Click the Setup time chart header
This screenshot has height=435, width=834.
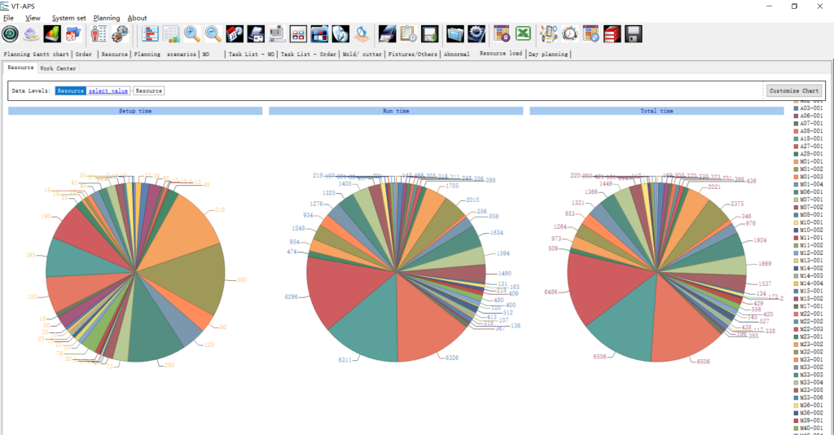tap(135, 111)
